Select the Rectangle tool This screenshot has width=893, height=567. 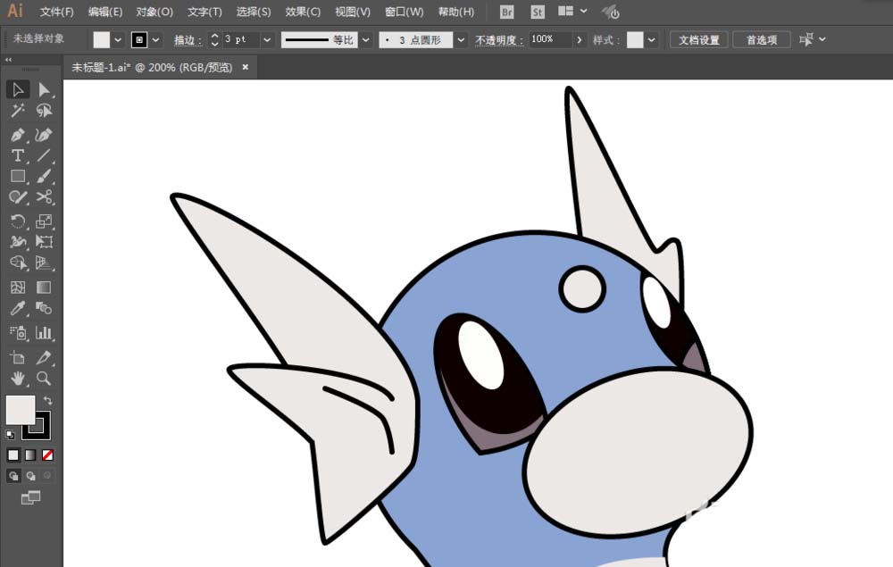[18, 177]
